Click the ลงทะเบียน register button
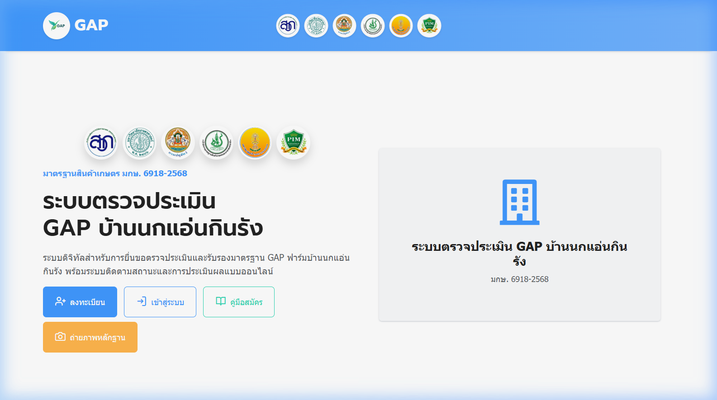Image resolution: width=717 pixels, height=400 pixels. tap(80, 302)
